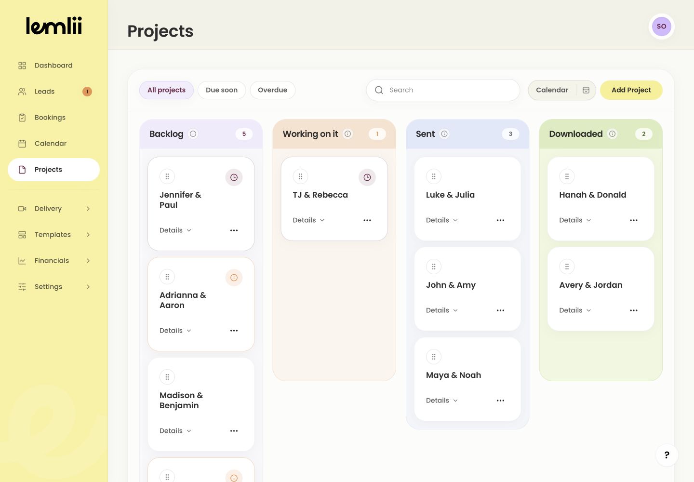Open Leads in the sidebar
This screenshot has height=482, width=694.
[54, 92]
